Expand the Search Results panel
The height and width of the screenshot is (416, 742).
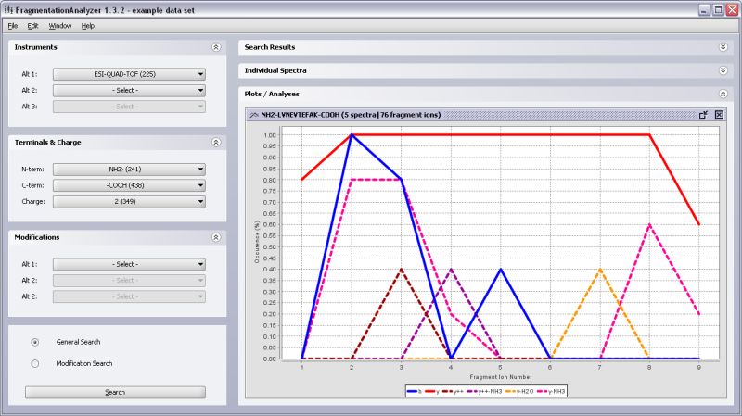[723, 47]
